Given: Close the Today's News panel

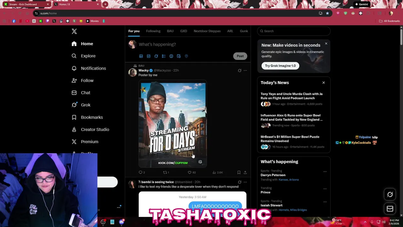Looking at the screenshot, I should [324, 83].
